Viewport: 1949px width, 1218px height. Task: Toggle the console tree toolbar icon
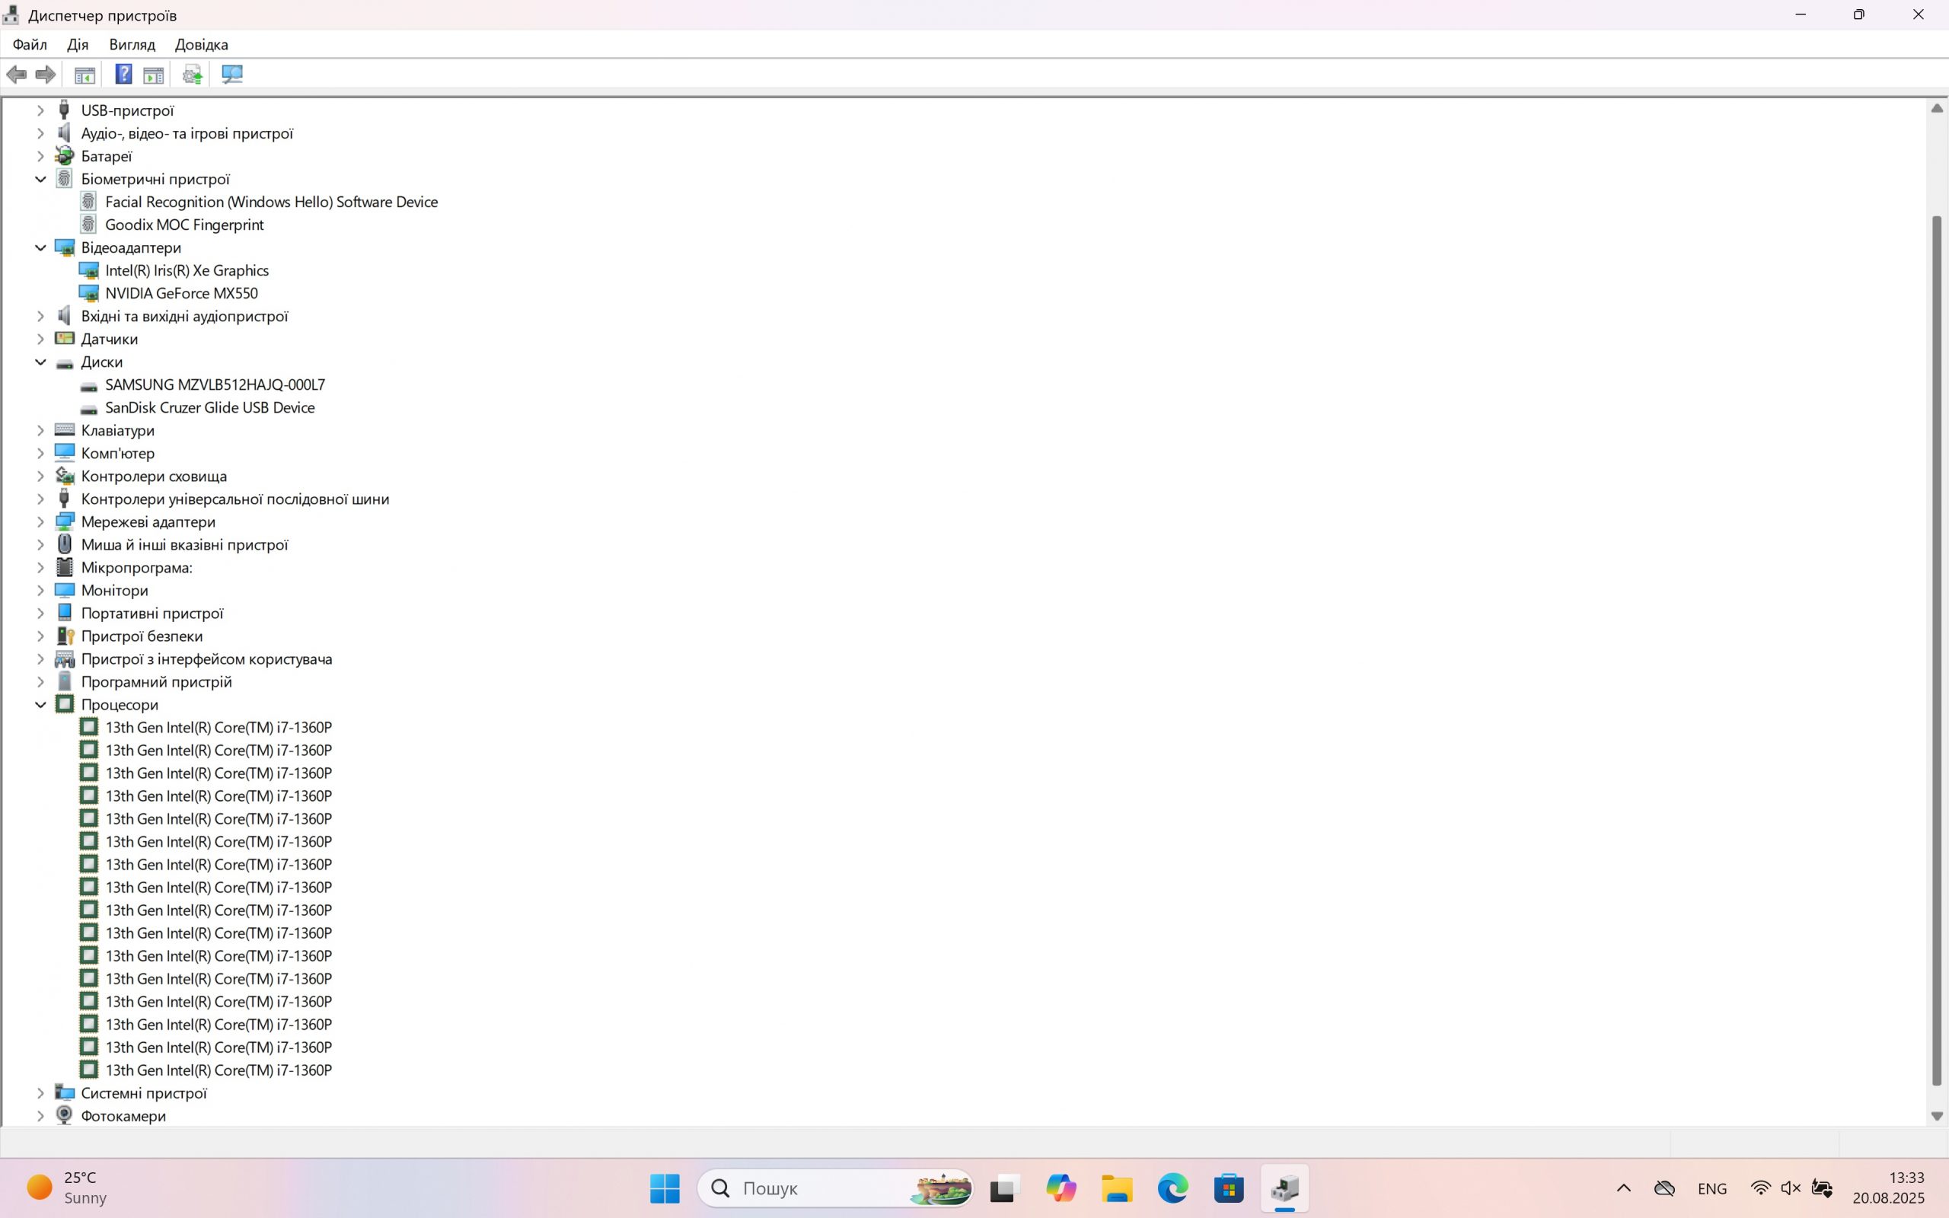[85, 75]
